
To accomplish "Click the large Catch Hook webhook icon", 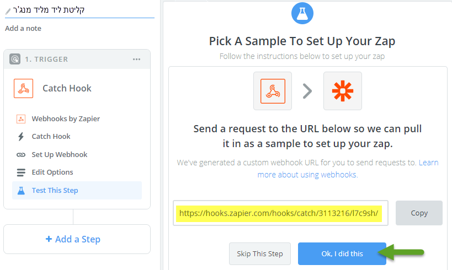I will pos(23,88).
